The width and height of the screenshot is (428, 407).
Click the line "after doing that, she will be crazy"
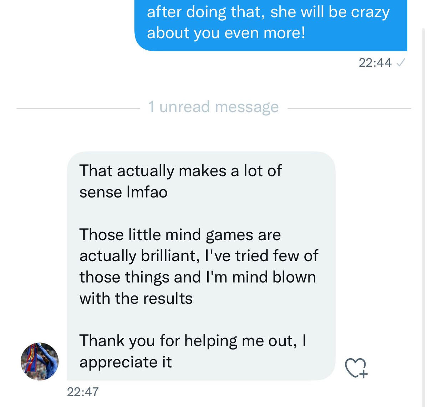point(268,12)
